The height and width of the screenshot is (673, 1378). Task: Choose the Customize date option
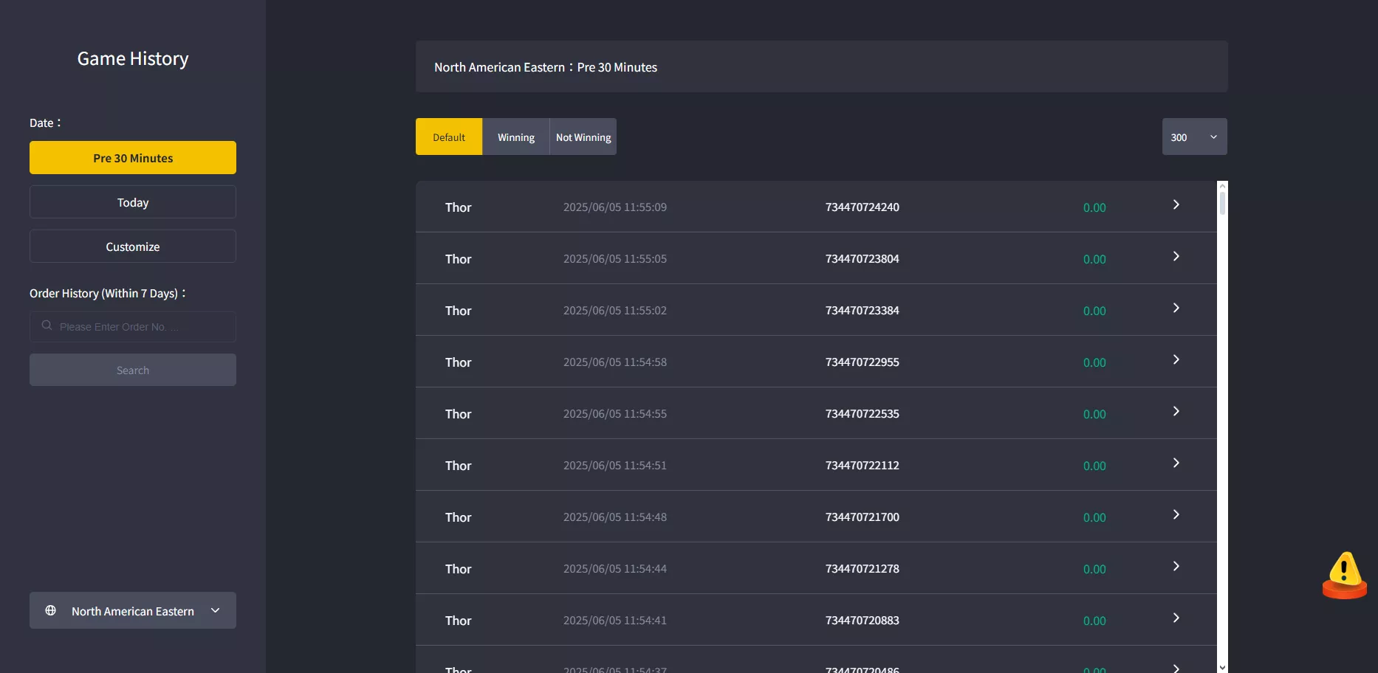(133, 246)
